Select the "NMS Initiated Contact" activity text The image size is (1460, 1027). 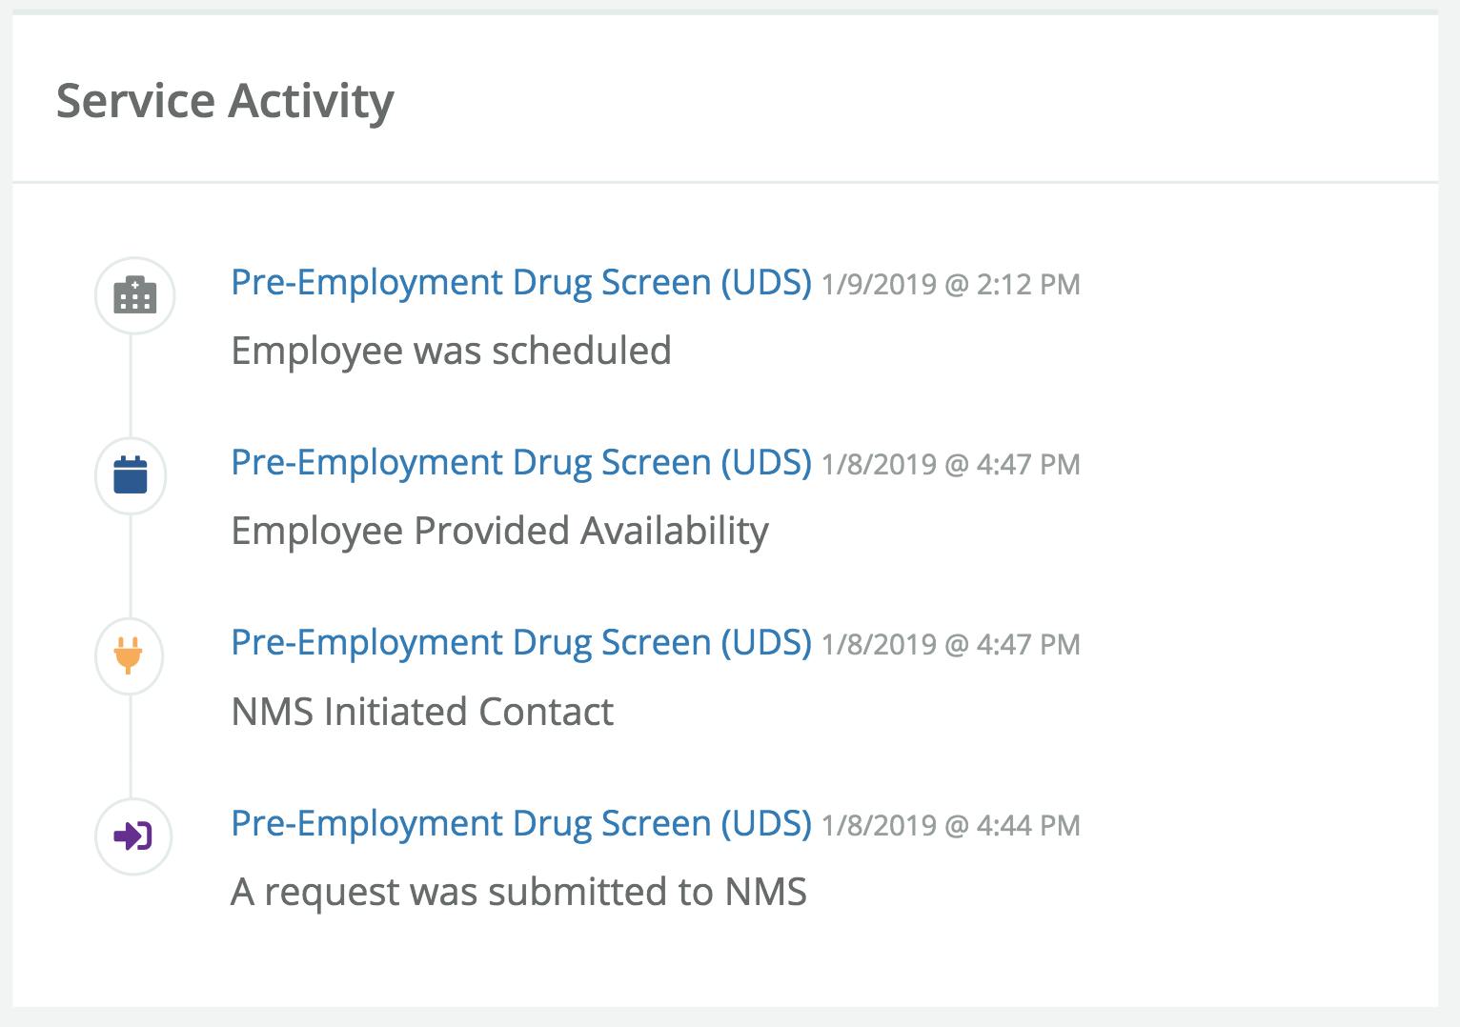click(422, 712)
